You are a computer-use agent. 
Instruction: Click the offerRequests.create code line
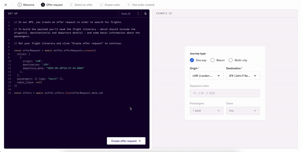point(55,50)
